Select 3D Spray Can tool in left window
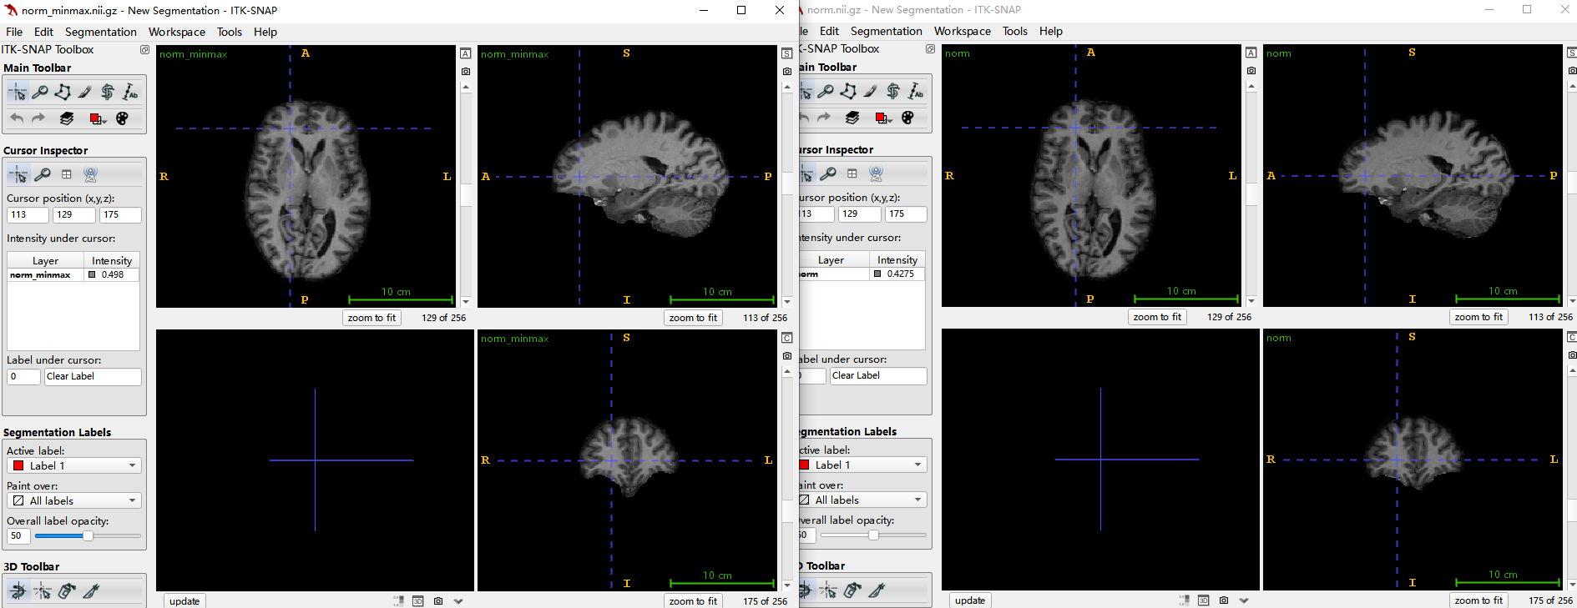1577x608 pixels. pos(67,591)
